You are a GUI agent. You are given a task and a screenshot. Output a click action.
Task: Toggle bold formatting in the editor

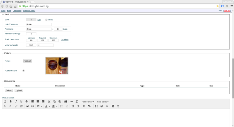11,101
